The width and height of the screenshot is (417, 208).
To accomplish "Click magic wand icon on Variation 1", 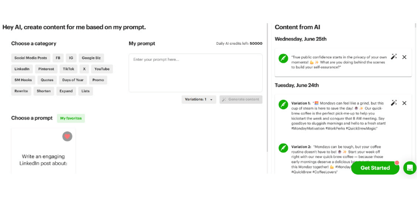I will tap(394, 103).
